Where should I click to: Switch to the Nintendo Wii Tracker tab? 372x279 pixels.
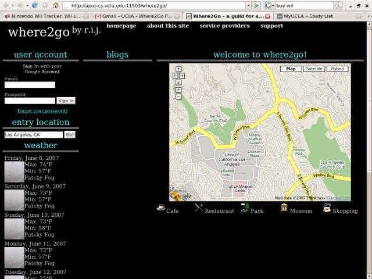46,16
